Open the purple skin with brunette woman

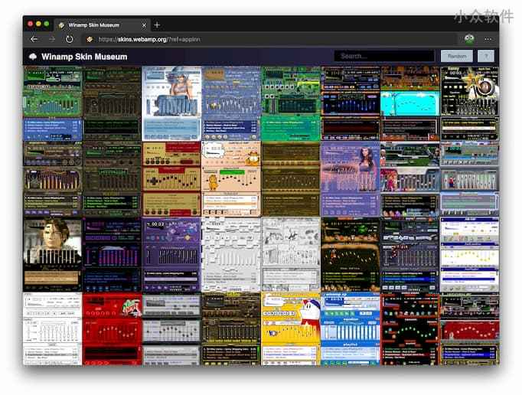click(x=351, y=179)
